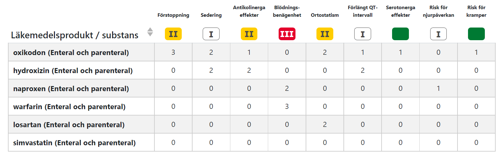Click the yellow II badge under Förstoppning
The height and width of the screenshot is (156, 502).
coord(173,34)
